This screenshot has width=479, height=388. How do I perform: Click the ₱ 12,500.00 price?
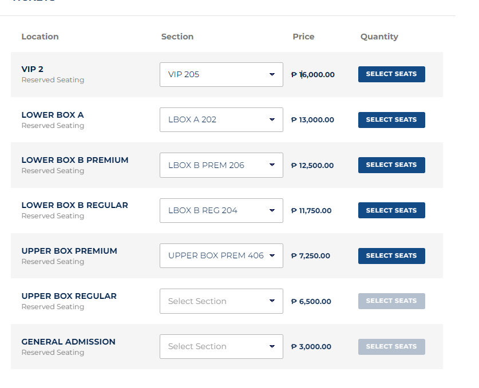coord(312,166)
